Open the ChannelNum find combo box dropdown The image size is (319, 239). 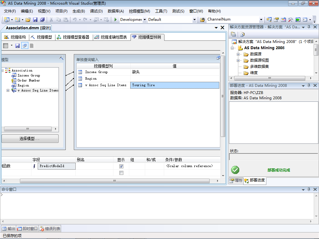coord(261,20)
